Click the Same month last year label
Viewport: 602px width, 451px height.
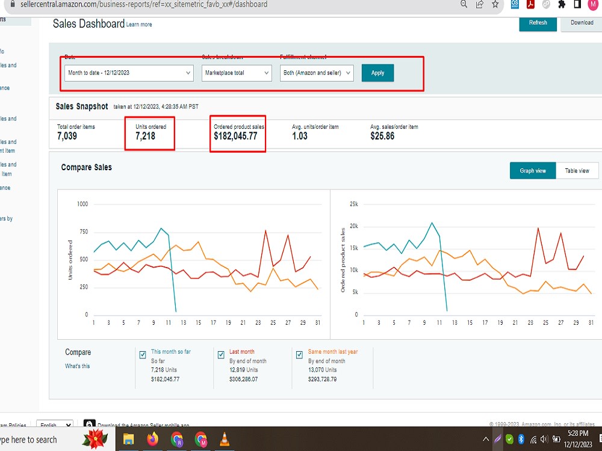[332, 352]
